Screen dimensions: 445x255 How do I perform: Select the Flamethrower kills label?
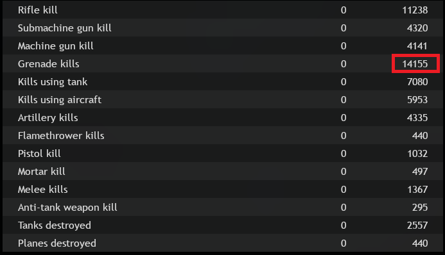61,136
